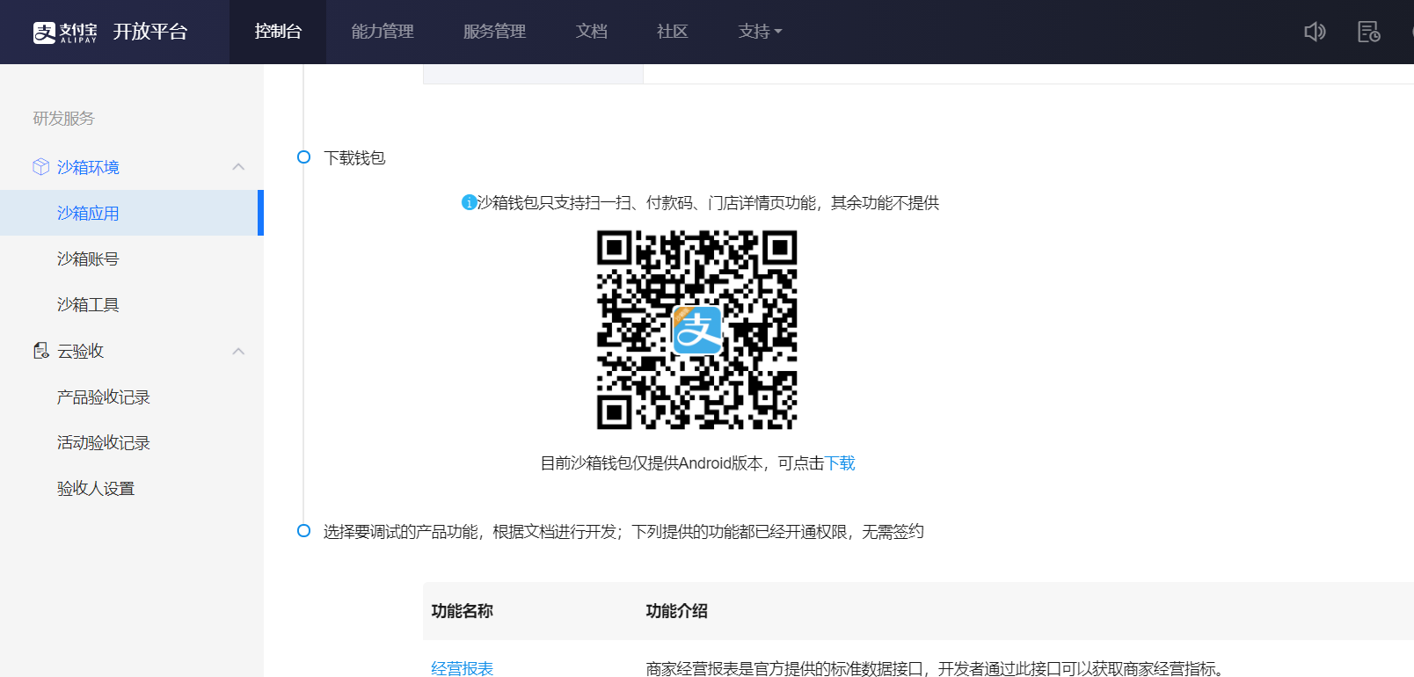The height and width of the screenshot is (677, 1414).
Task: Click the 云验收 clipboard icon
Action: 40,351
